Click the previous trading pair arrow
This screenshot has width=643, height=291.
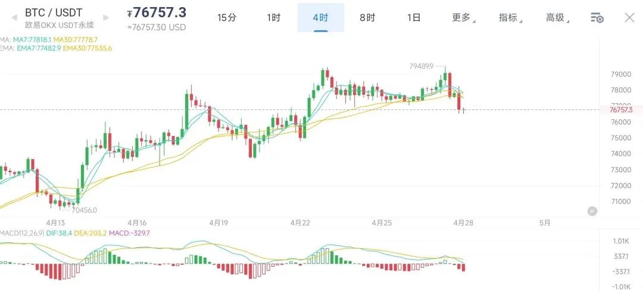coord(14,18)
